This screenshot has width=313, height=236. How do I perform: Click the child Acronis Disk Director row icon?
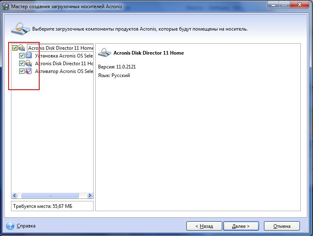[29, 63]
